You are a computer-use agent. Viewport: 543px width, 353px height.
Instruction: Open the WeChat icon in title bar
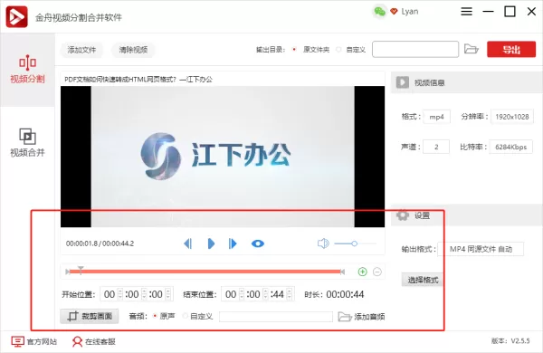pos(379,12)
